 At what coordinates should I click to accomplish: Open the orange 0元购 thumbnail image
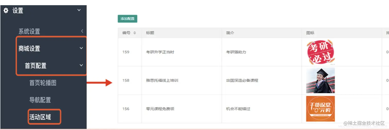[320, 109]
